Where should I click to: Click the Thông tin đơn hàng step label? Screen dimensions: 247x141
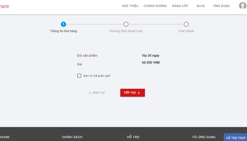point(64,31)
